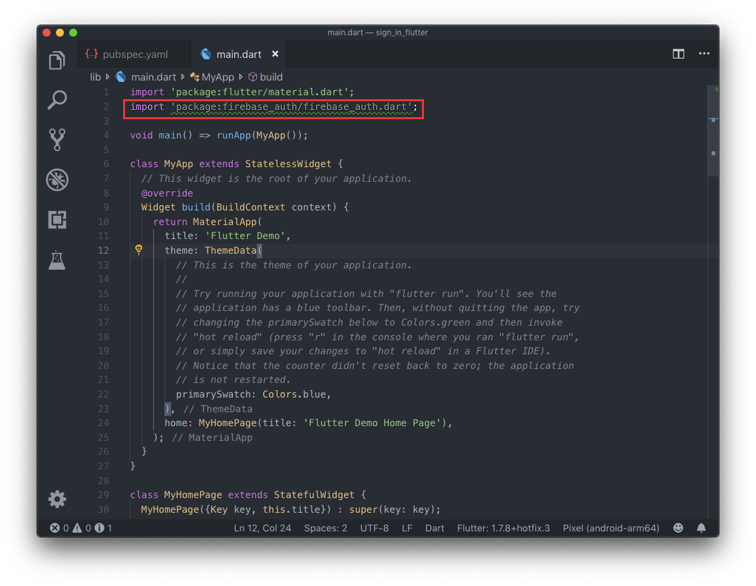The height and width of the screenshot is (586, 756).
Task: Select device Pixel (android-arm64)
Action: 611,528
